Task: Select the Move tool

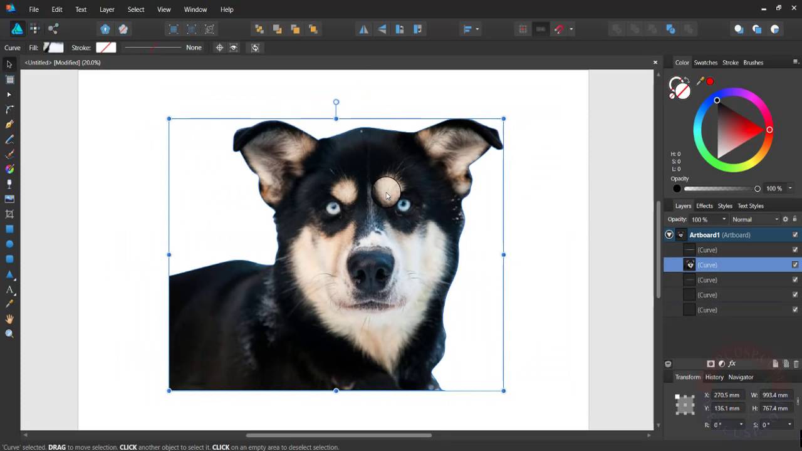Action: pos(9,64)
